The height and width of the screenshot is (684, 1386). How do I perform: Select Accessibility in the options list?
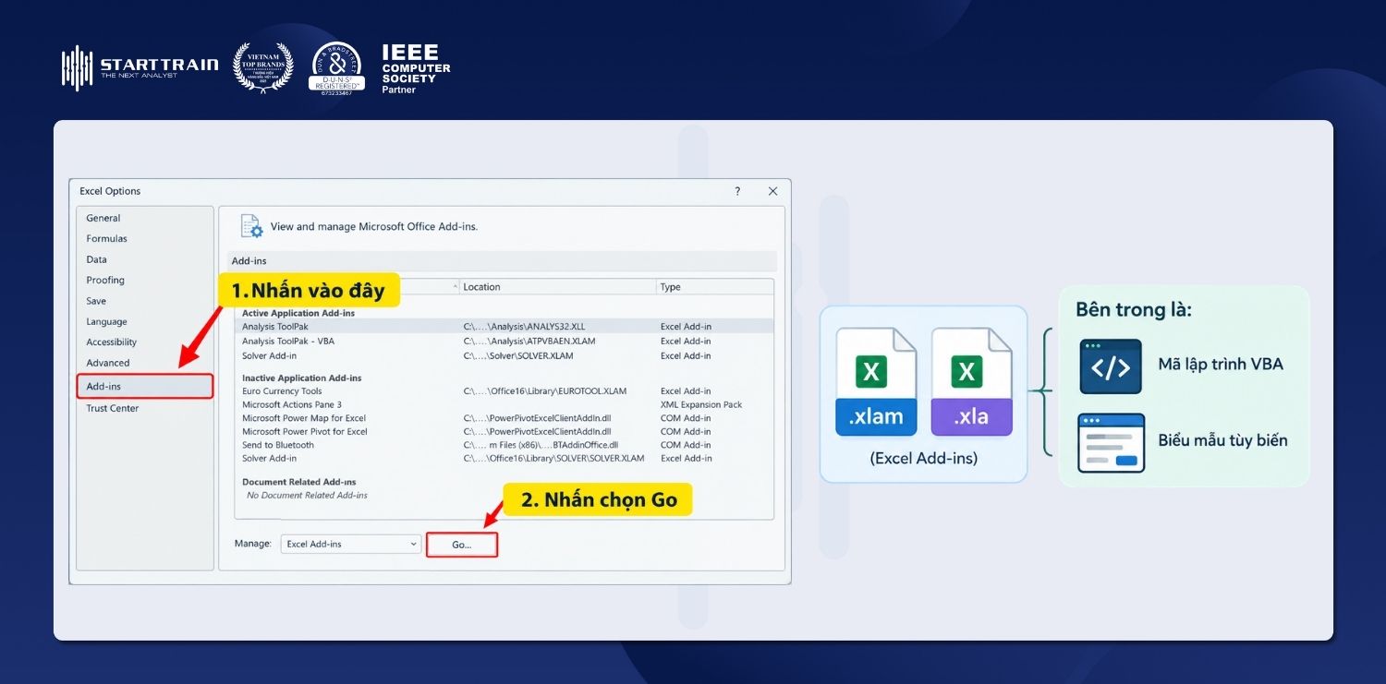tap(112, 342)
